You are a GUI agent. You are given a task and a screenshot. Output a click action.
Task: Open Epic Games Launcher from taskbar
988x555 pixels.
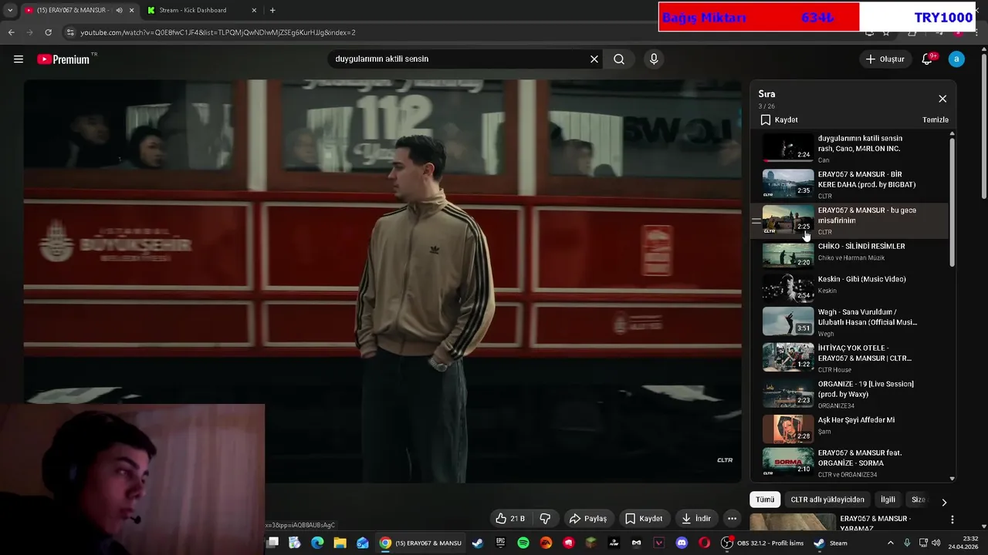(x=500, y=543)
